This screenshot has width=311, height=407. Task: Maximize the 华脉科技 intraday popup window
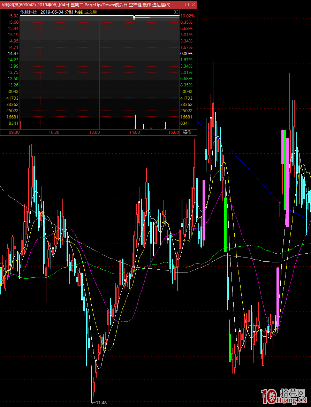[x=187, y=5]
